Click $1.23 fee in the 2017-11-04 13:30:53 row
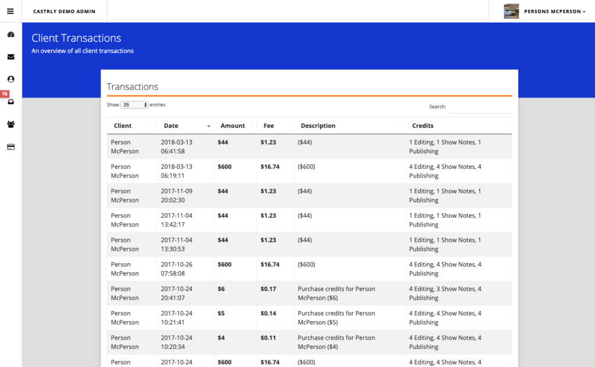595x367 pixels. point(268,240)
